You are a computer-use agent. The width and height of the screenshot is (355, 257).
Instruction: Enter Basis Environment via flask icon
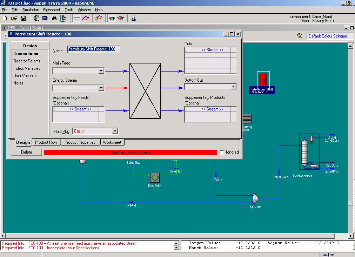pos(134,18)
